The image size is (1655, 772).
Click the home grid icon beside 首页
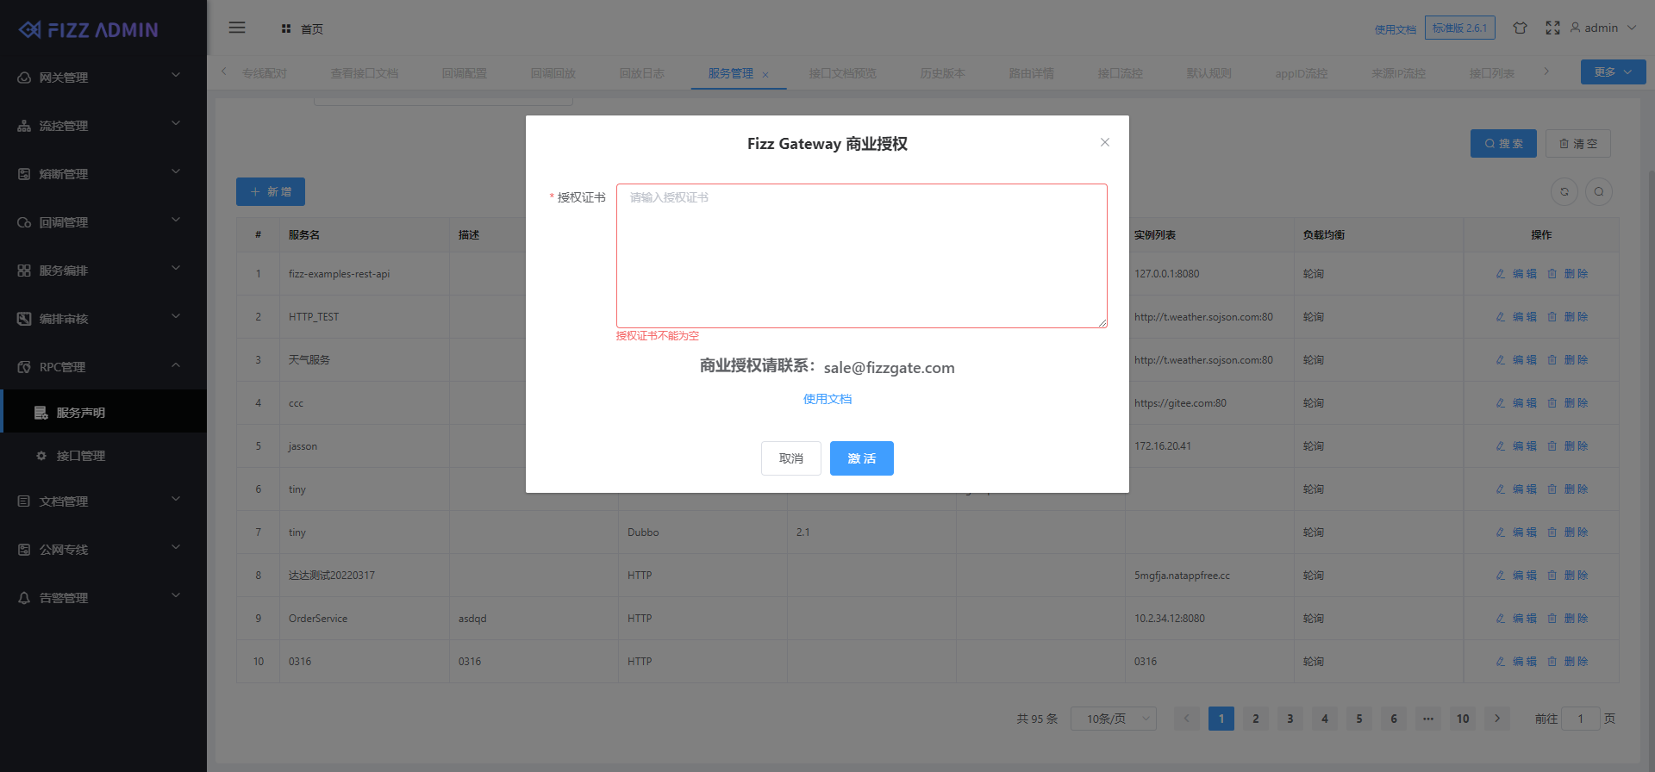(x=286, y=28)
